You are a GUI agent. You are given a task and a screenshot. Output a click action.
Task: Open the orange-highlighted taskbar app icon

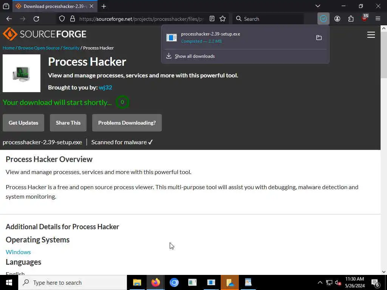point(230,282)
